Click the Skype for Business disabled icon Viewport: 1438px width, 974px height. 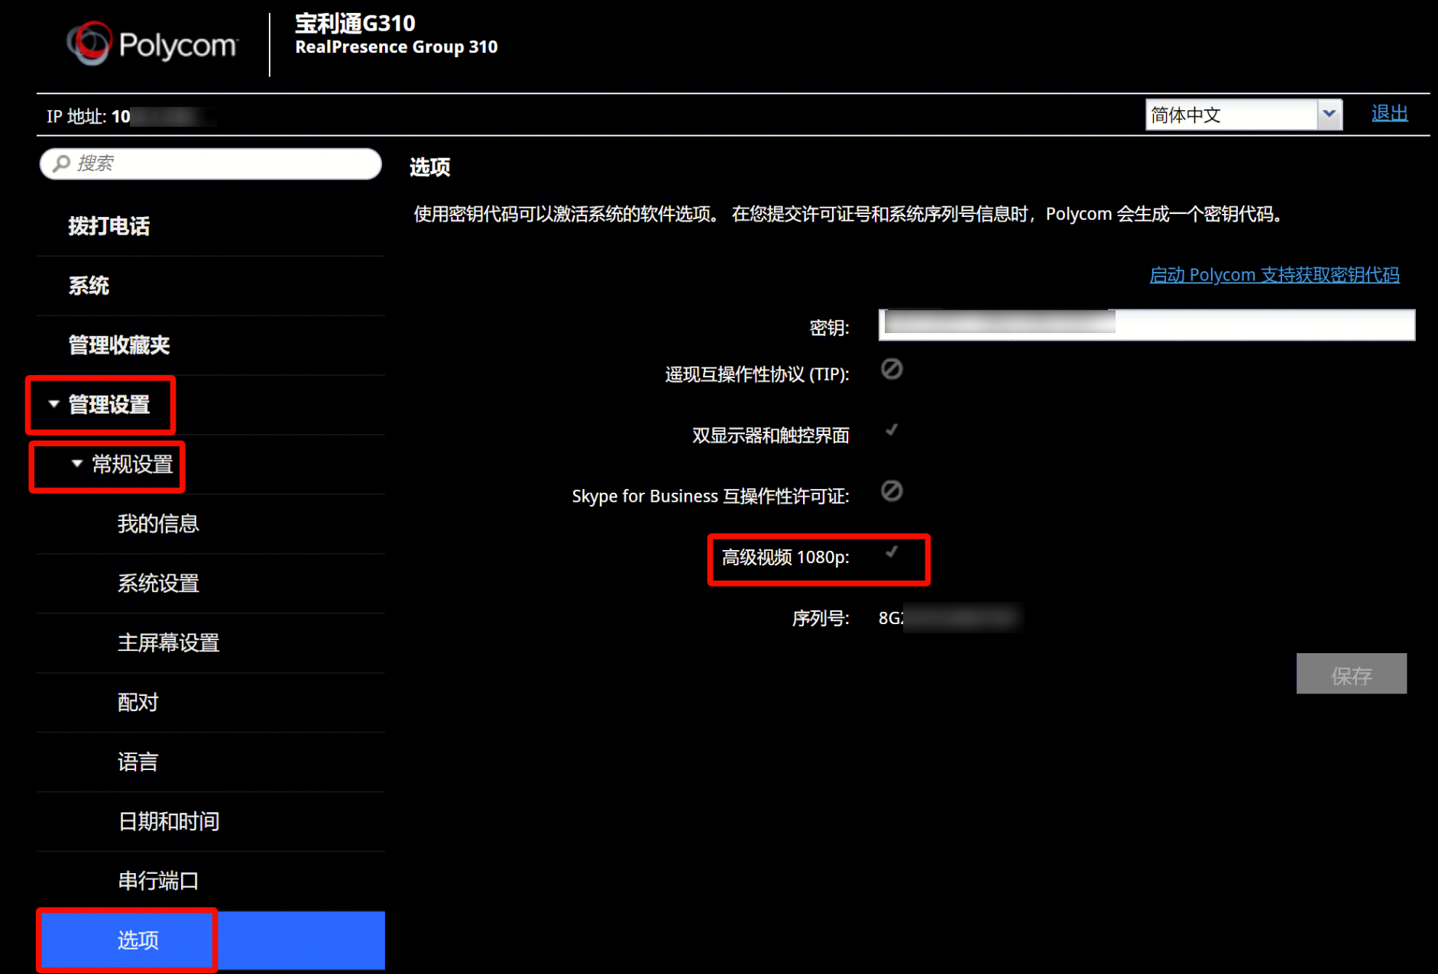pos(892,491)
